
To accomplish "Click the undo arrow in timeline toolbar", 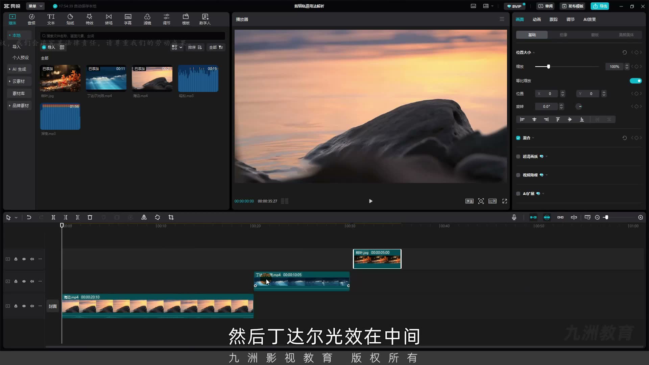I will coord(29,217).
